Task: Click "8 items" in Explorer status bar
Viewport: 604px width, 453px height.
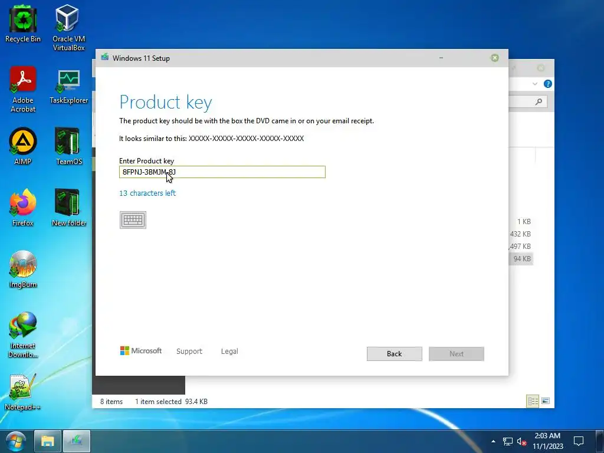Action: [x=111, y=401]
